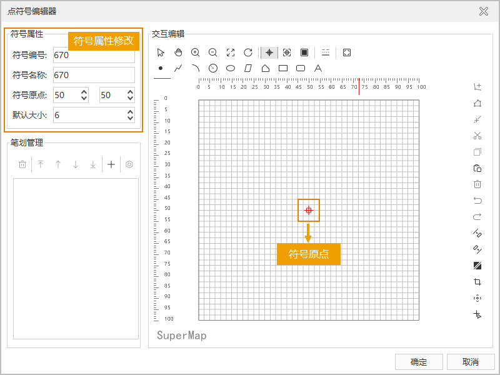Image resolution: width=500 pixels, height=375 pixels.
Task: Activate the pan hand tool
Action: [178, 52]
